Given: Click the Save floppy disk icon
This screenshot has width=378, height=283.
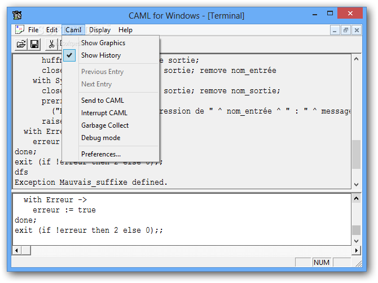Looking at the screenshot, I should coord(34,44).
